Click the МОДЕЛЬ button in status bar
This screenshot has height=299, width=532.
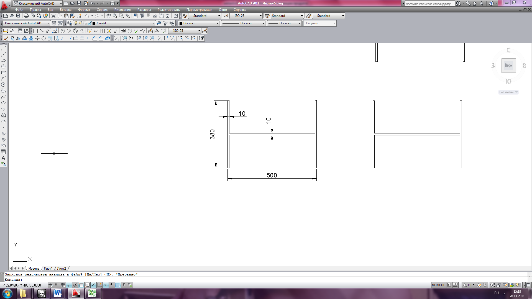[438, 285]
